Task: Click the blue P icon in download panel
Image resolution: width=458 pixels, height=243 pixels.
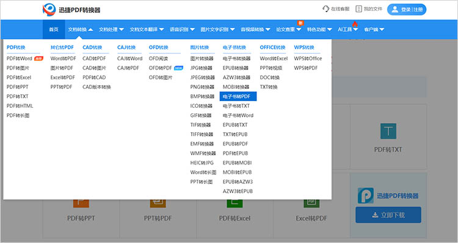Action: click(365, 195)
